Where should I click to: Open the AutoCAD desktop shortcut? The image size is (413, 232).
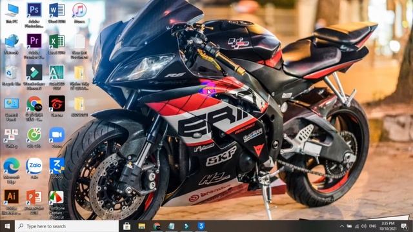coord(57,77)
